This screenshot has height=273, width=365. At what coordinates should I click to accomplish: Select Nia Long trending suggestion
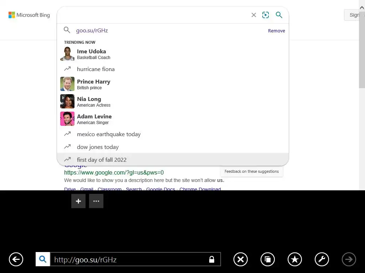pyautogui.click(x=173, y=101)
